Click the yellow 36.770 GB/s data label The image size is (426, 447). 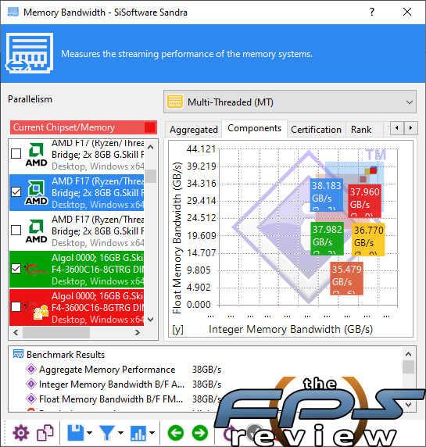click(368, 239)
